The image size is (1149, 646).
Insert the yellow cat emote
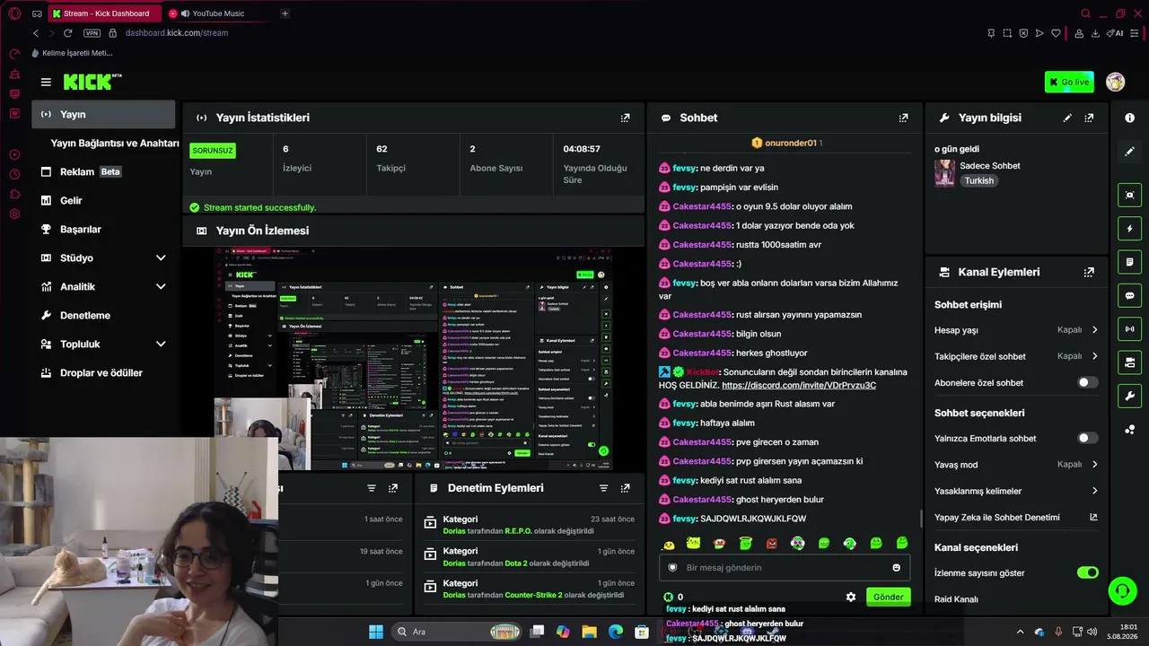(694, 544)
